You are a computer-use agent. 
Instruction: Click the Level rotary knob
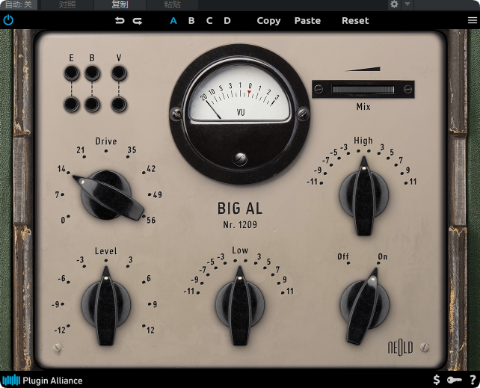point(106,305)
